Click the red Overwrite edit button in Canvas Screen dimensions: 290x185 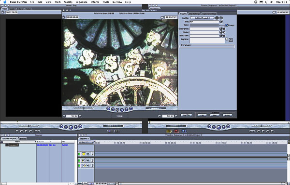[176, 131]
